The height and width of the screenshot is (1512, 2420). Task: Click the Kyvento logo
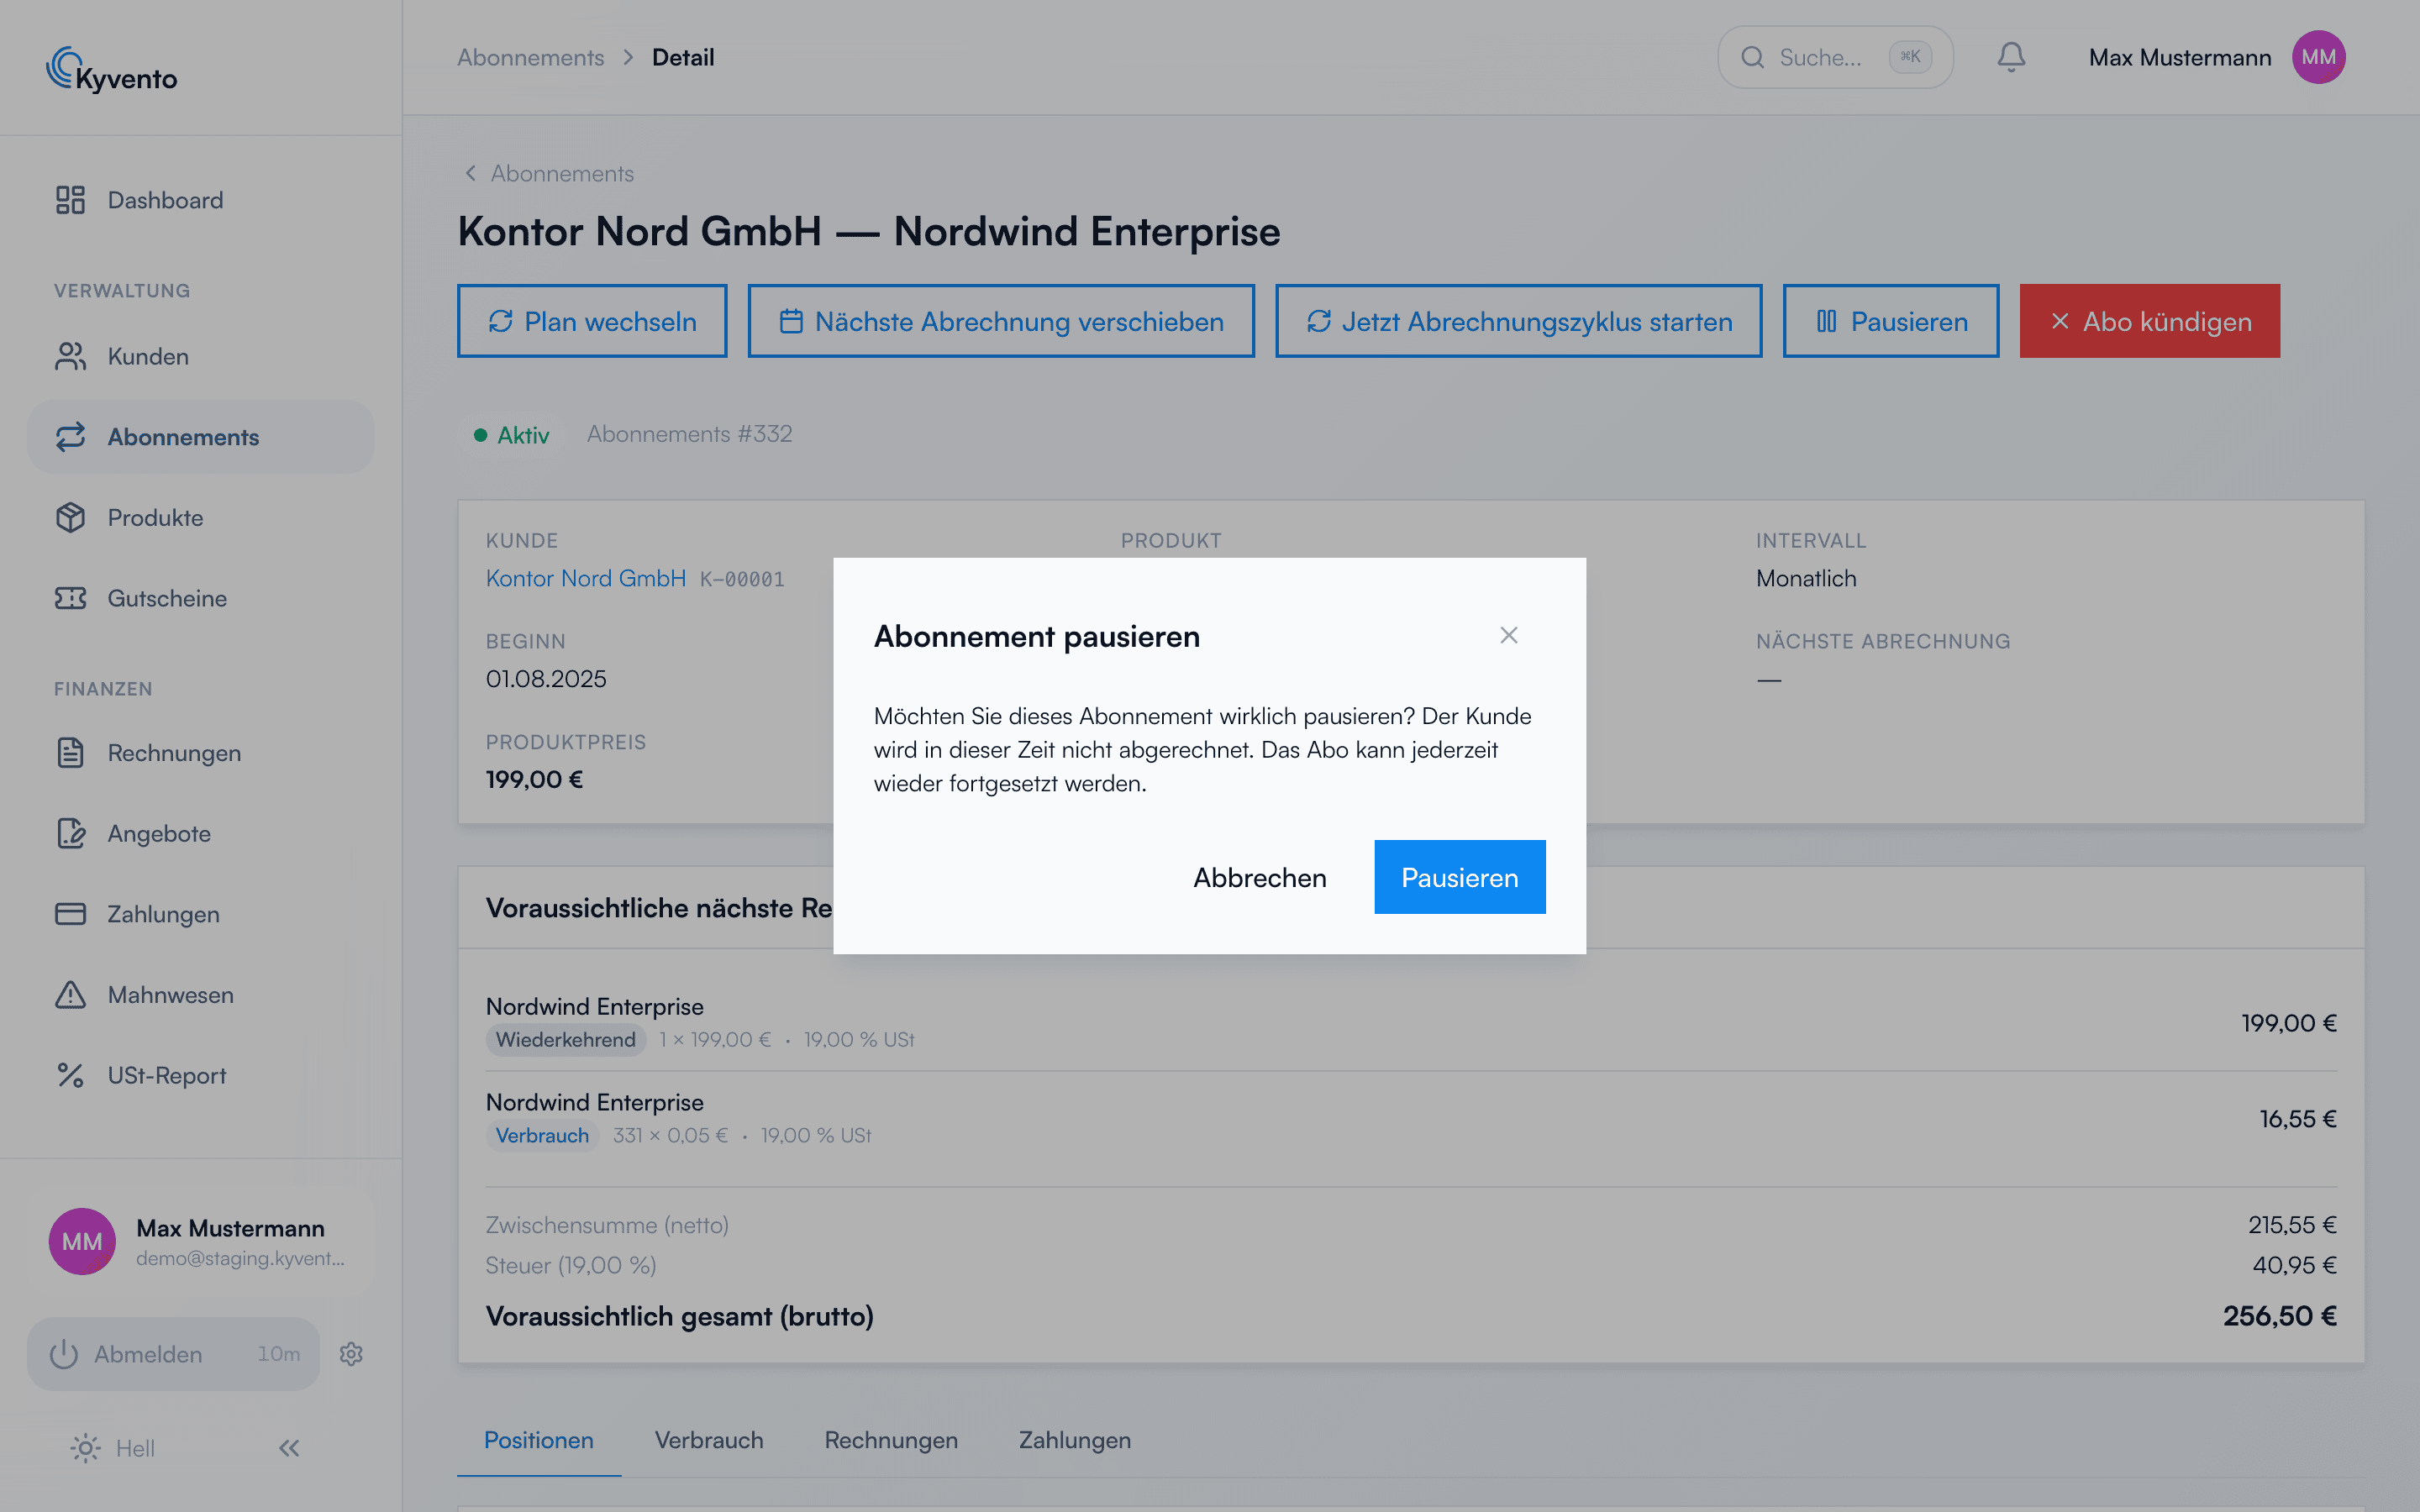(112, 70)
